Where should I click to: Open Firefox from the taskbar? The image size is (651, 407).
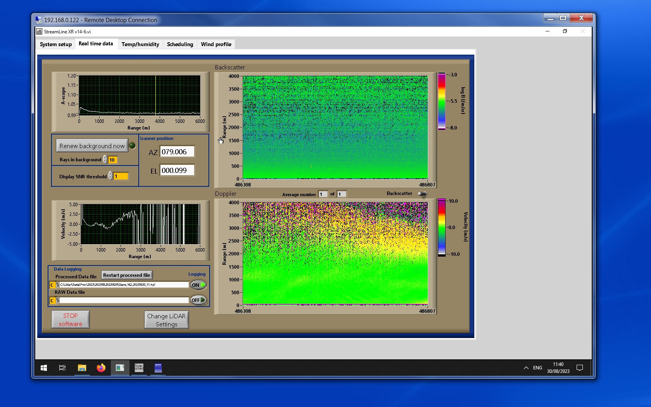(x=101, y=368)
